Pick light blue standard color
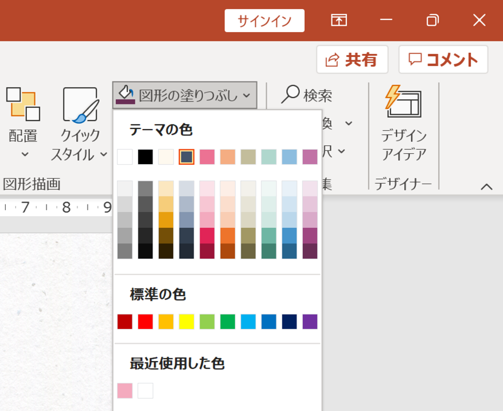 pyautogui.click(x=248, y=321)
